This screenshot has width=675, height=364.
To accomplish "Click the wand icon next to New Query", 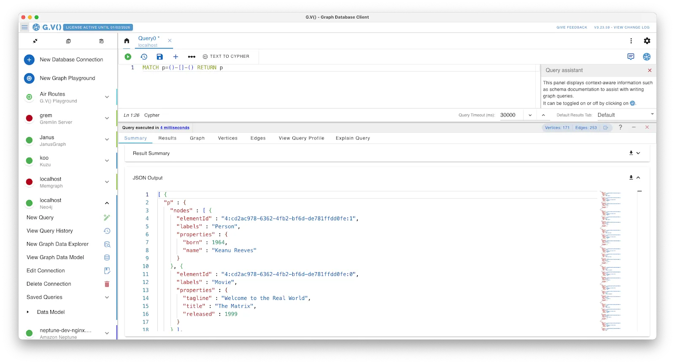I will pos(107,218).
